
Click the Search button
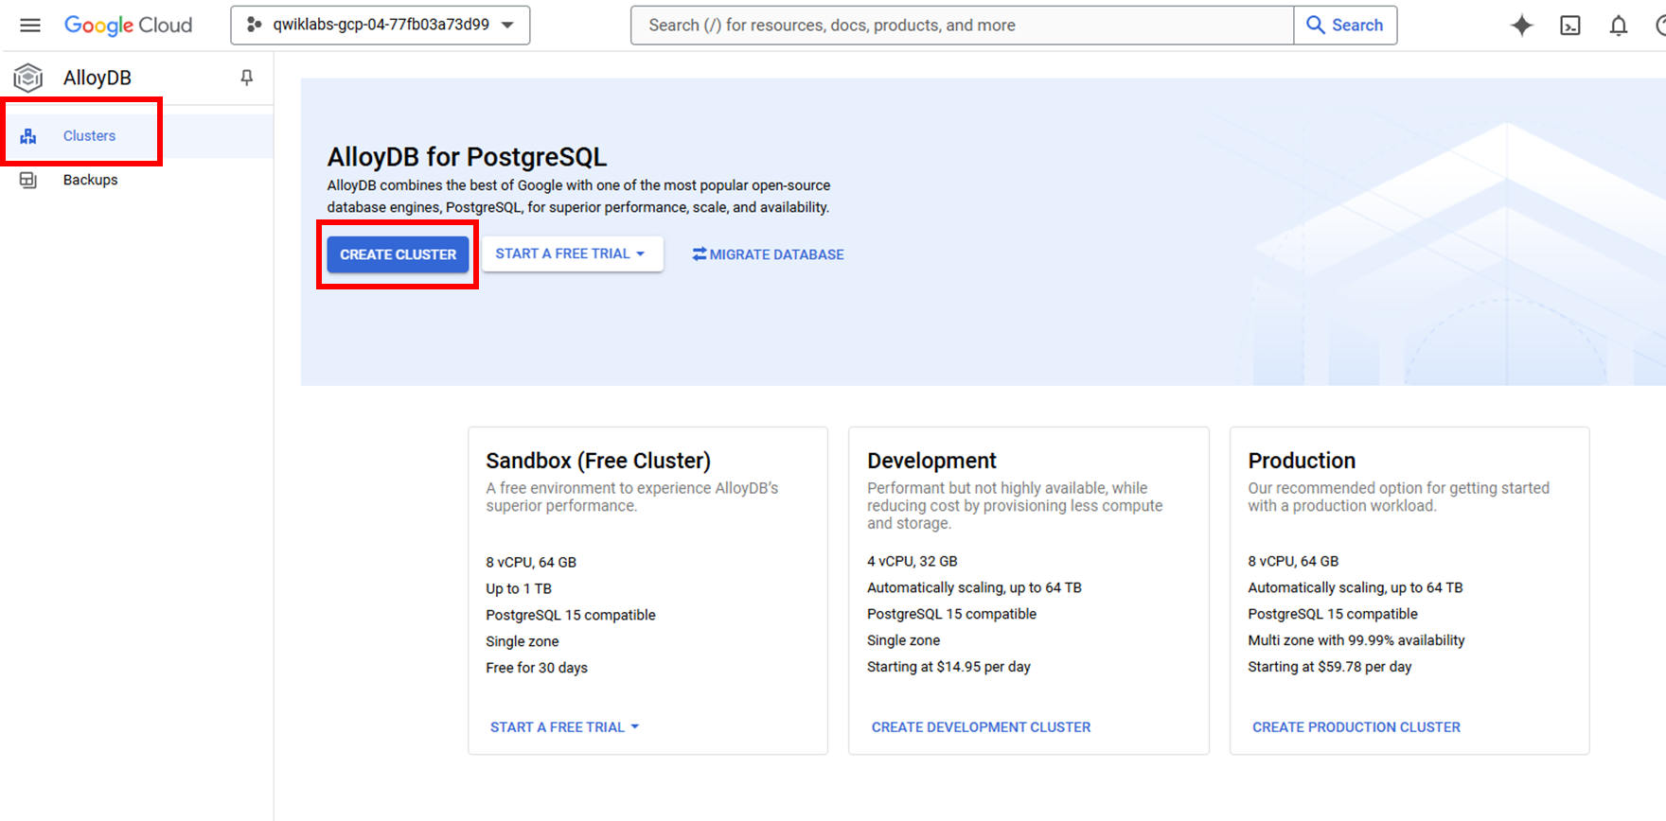click(x=1345, y=26)
